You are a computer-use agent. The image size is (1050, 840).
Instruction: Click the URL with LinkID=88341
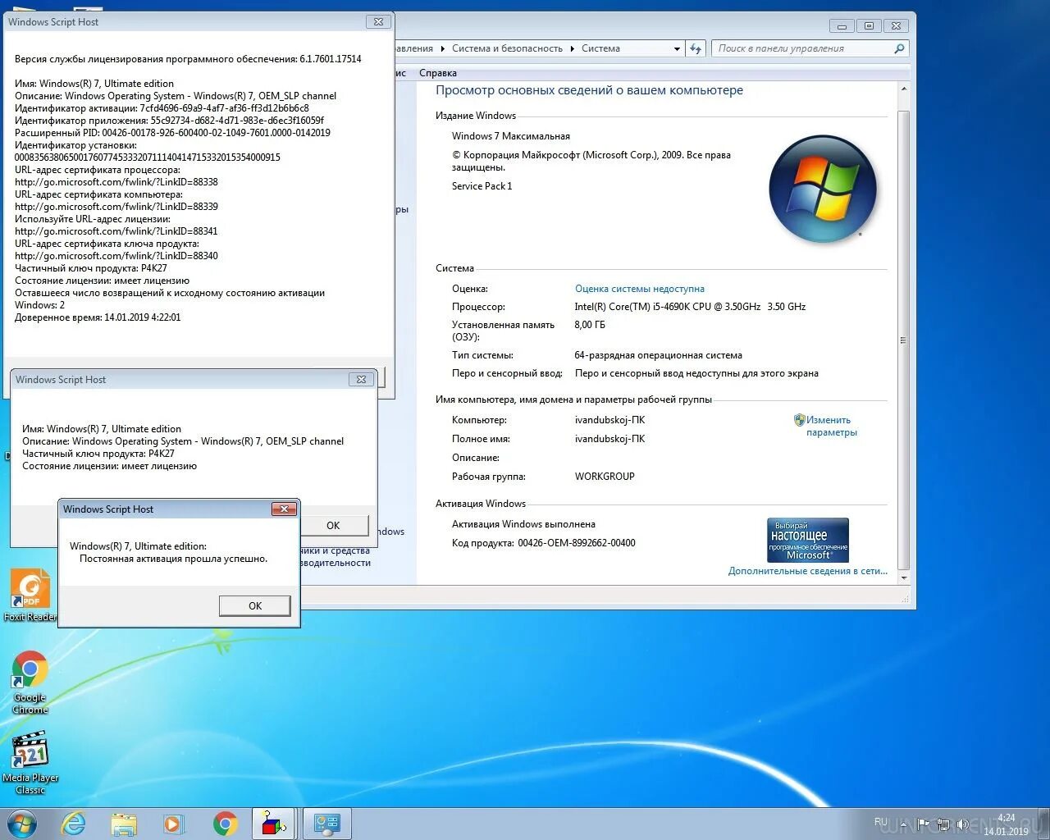tap(116, 231)
